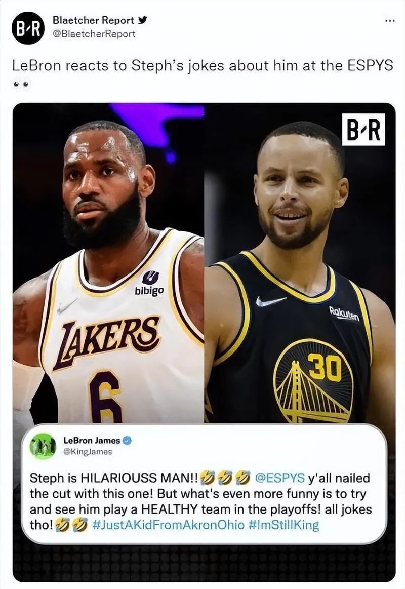The width and height of the screenshot is (405, 589).
Task: Click the B/R watermark logo on image
Action: [363, 129]
